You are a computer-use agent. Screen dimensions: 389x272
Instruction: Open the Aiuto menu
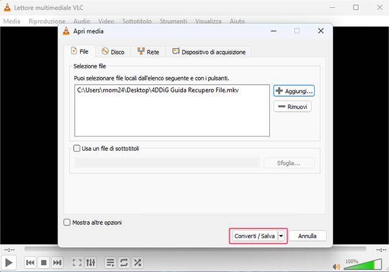click(237, 21)
